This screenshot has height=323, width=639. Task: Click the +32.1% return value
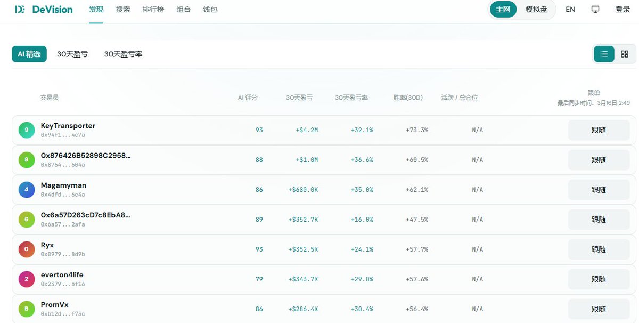[362, 130]
